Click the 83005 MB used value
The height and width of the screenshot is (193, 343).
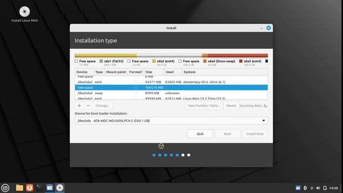point(173,82)
